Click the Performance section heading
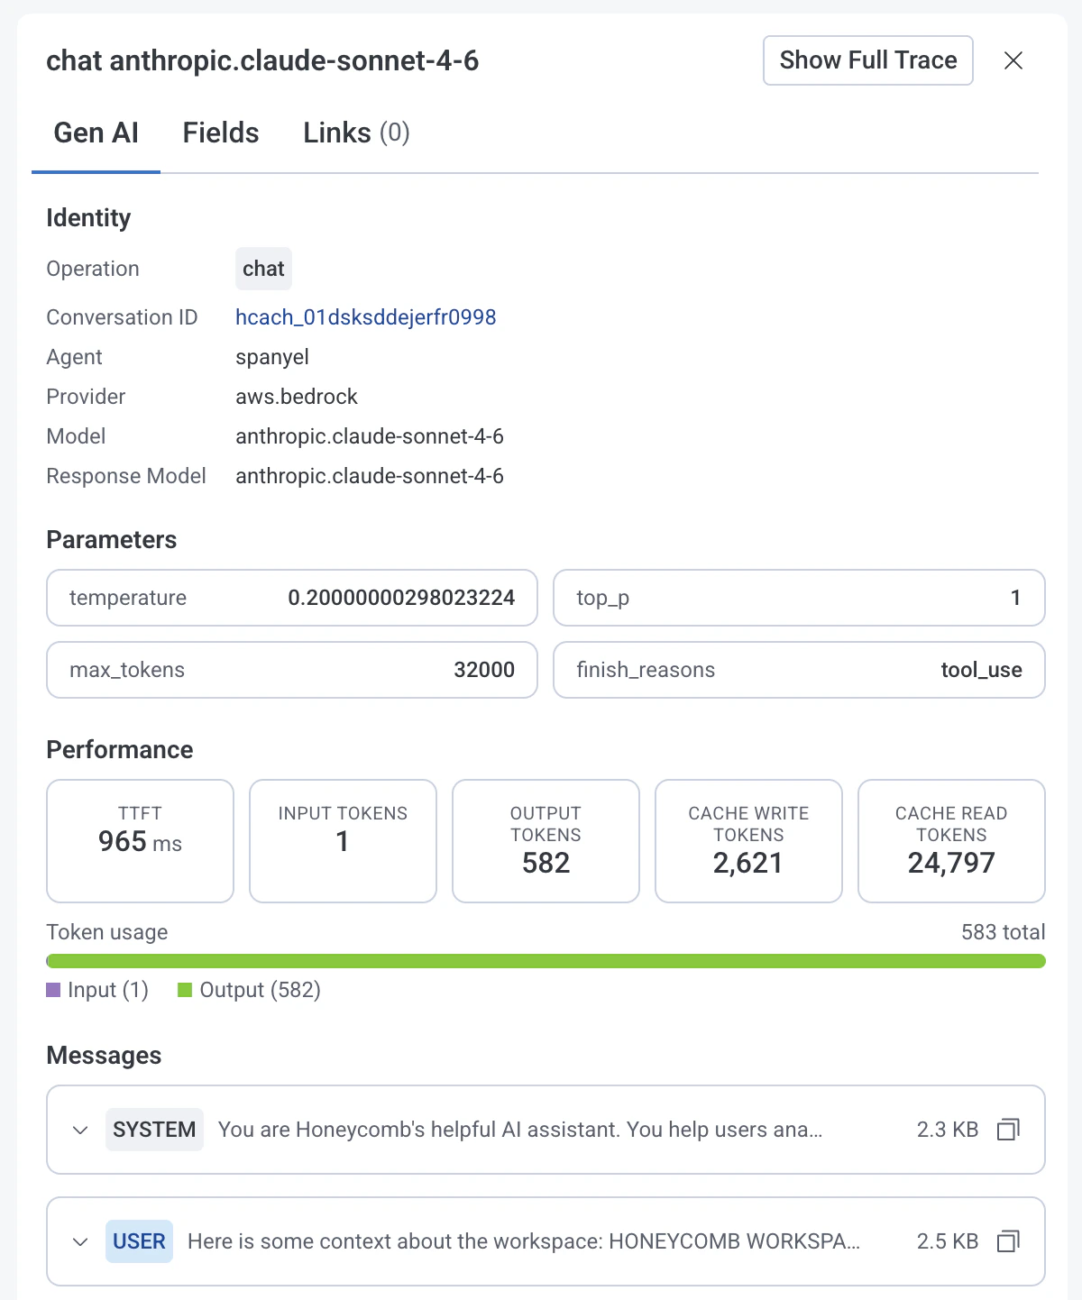 tap(120, 750)
